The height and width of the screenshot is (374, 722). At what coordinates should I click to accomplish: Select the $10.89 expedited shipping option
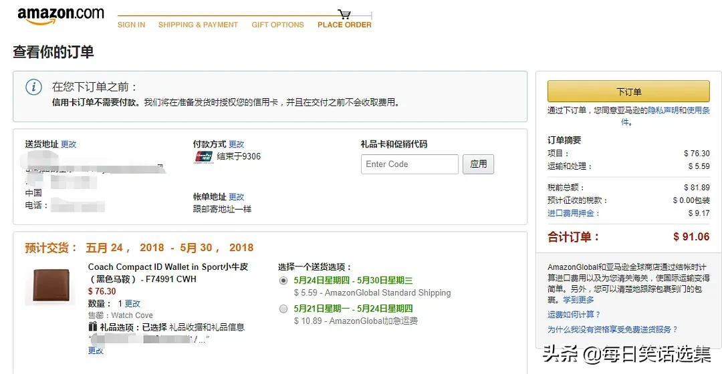(283, 309)
